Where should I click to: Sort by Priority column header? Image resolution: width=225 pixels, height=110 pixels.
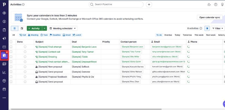click(x=106, y=42)
